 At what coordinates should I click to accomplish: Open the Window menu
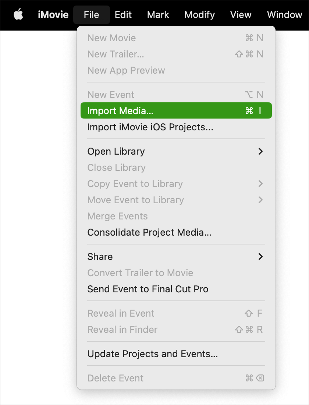click(x=284, y=15)
